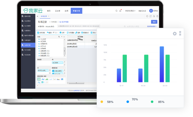Toggle the green 85% legend dot
This screenshot has height=117, width=193.
pos(152,102)
